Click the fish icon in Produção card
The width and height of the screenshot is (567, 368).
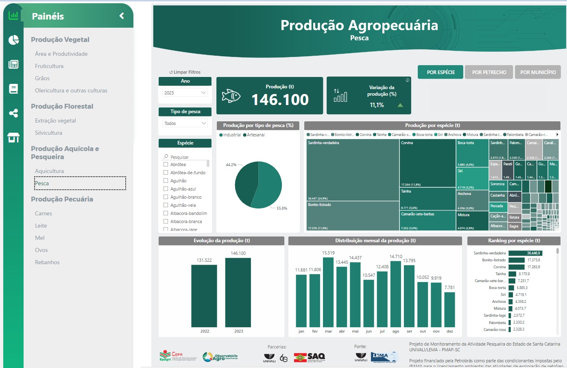point(231,96)
